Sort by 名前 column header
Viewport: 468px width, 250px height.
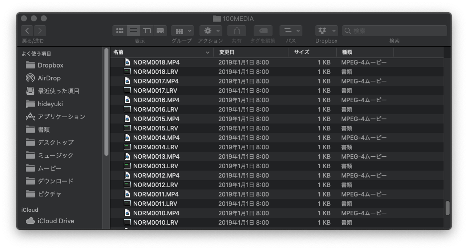(x=159, y=52)
